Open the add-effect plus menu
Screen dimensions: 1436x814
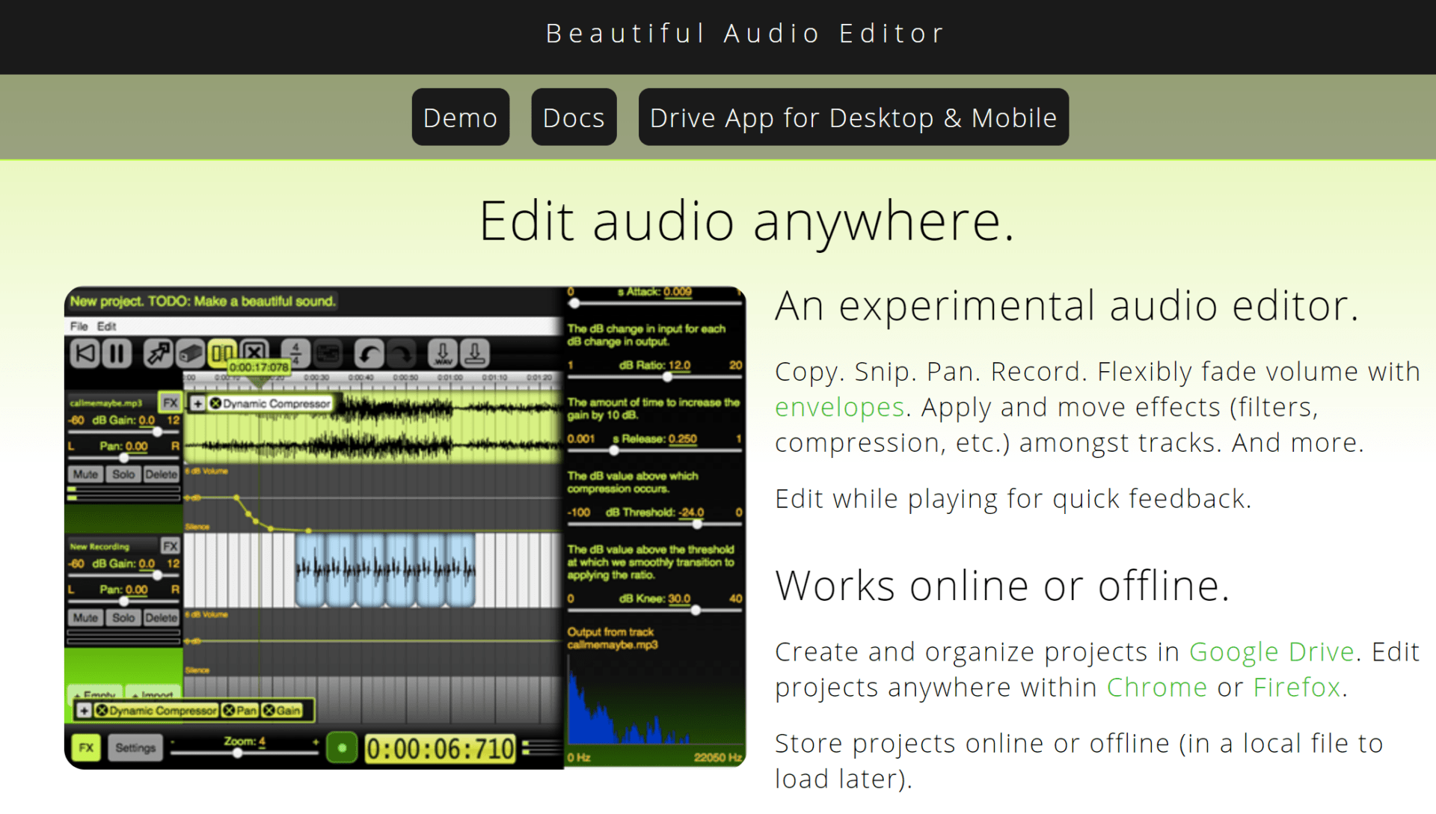click(85, 711)
